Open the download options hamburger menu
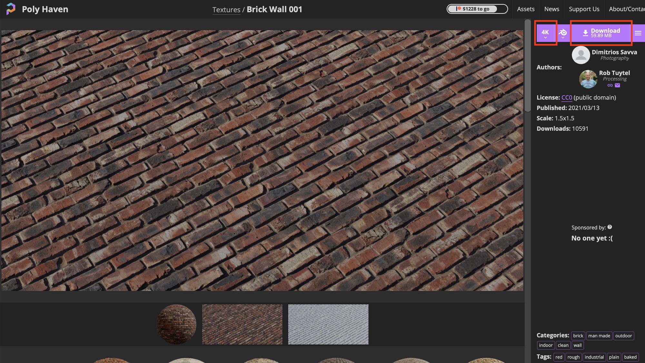 click(x=638, y=33)
